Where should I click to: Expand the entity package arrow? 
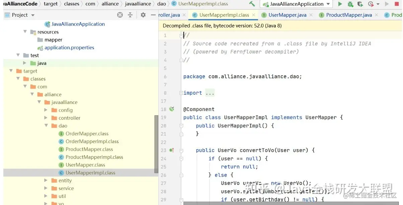[46, 181]
